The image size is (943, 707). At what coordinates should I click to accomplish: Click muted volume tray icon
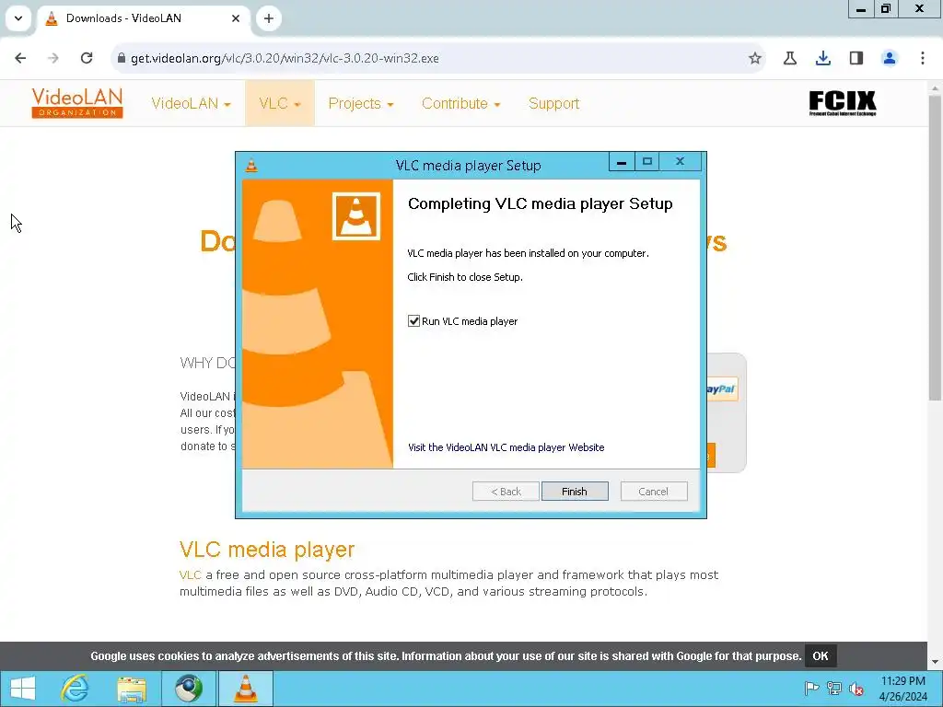[x=856, y=688]
